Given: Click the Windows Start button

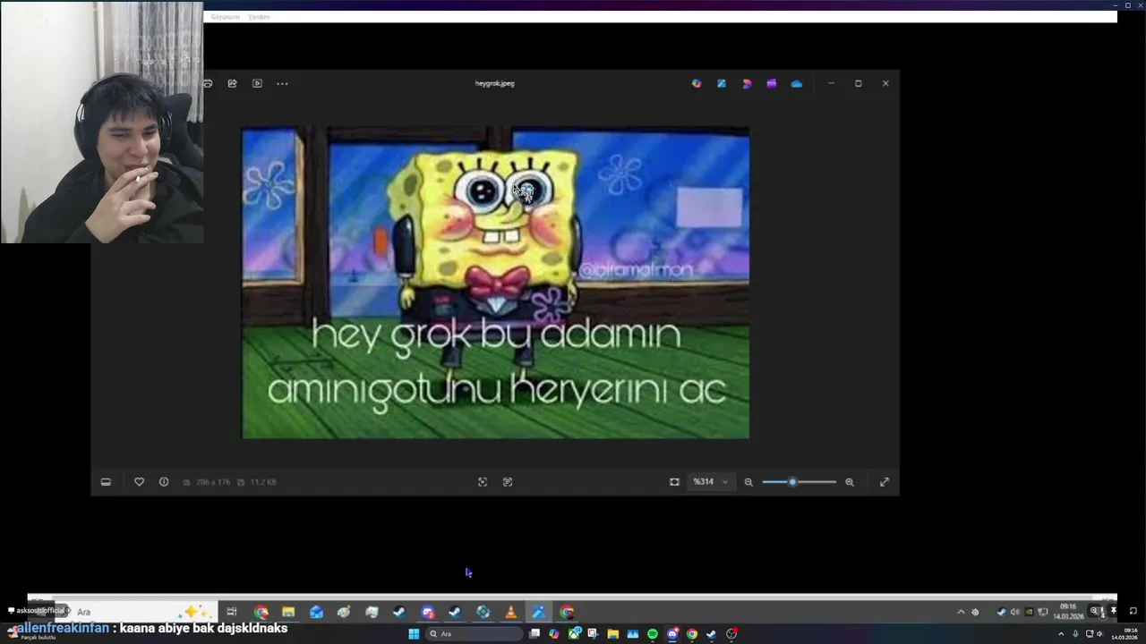Looking at the screenshot, I should tap(414, 634).
